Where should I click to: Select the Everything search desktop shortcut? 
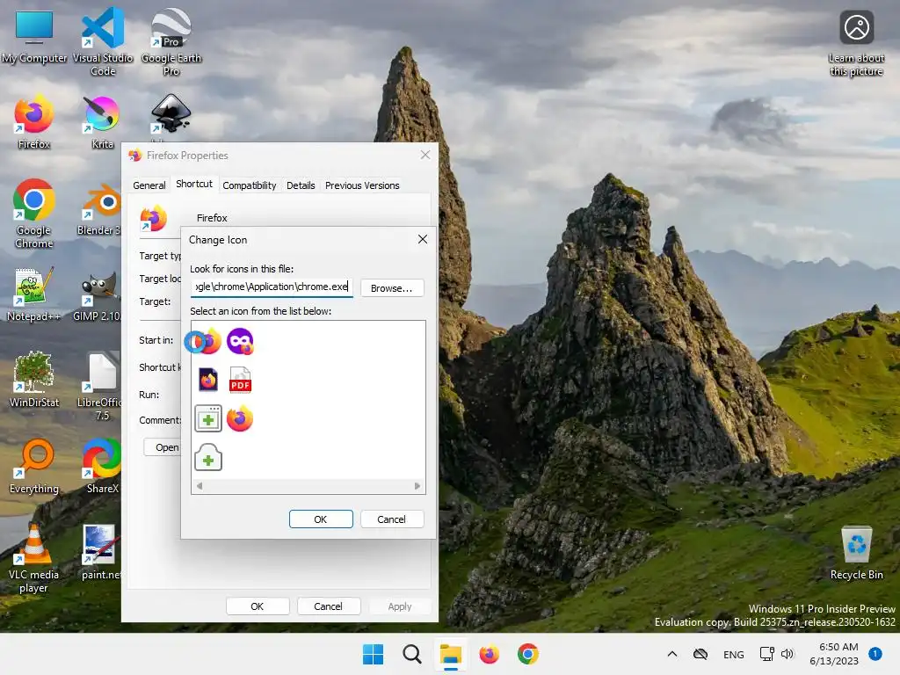pyautogui.click(x=34, y=467)
